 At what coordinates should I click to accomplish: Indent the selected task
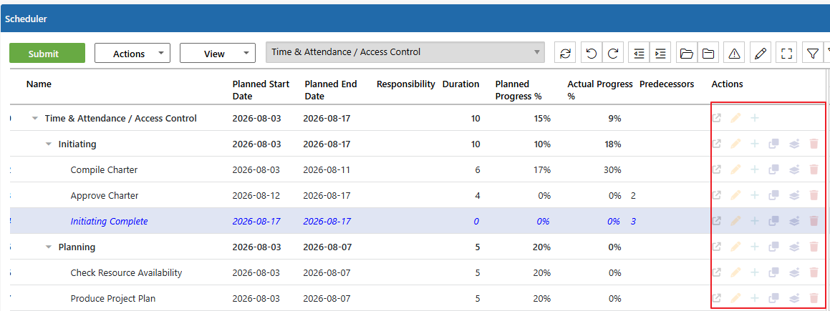pyautogui.click(x=660, y=54)
